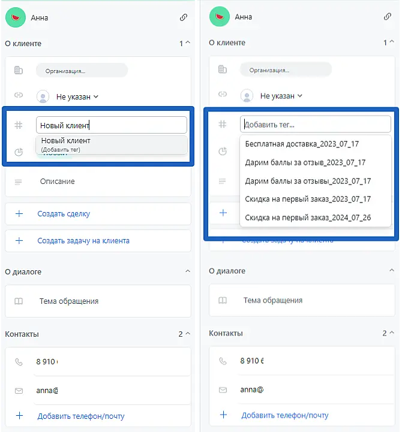The height and width of the screenshot is (432, 402).
Task: Click the organization building icon in left panel
Action: click(19, 70)
